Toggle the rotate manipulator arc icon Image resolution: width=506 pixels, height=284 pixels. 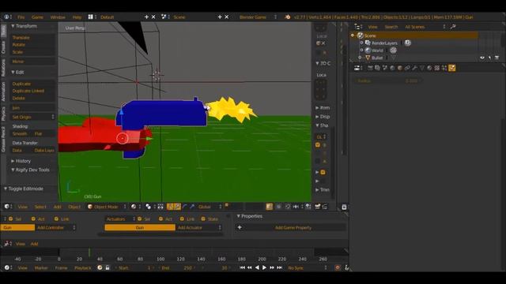tap(185, 207)
